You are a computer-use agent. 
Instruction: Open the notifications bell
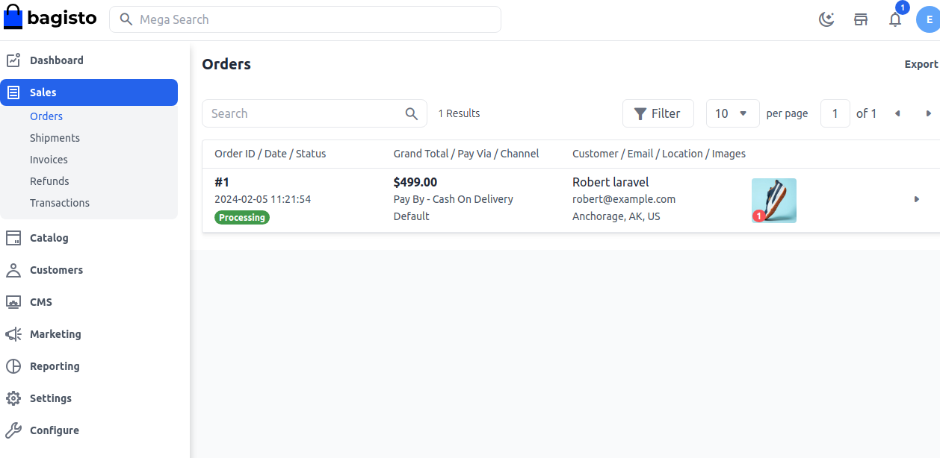coord(895,19)
